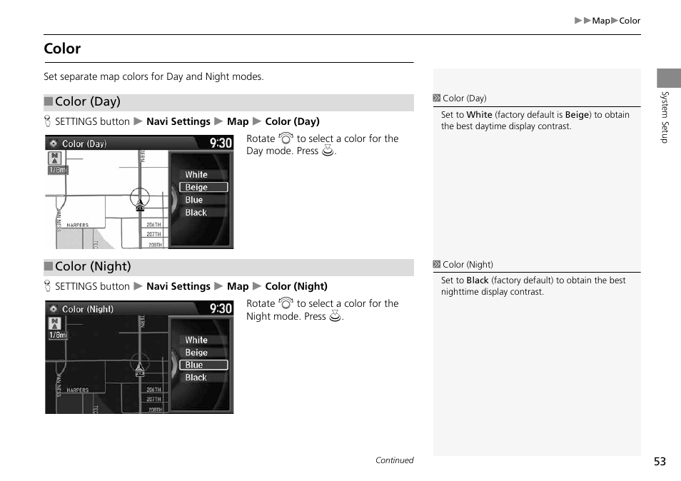
Task: Select Blue in the Color (Night) list
Action: 203,365
